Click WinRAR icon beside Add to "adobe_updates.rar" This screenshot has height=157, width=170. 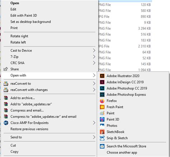[6, 104]
